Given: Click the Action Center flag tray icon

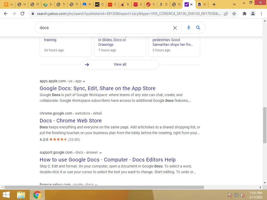Looking at the screenshot, I should pos(230,195).
